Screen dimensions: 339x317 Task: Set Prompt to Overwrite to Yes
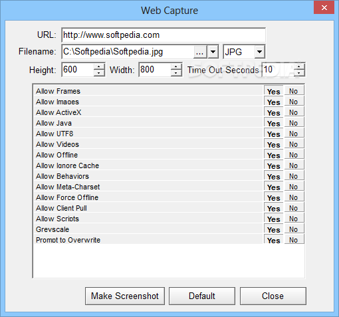click(x=273, y=239)
